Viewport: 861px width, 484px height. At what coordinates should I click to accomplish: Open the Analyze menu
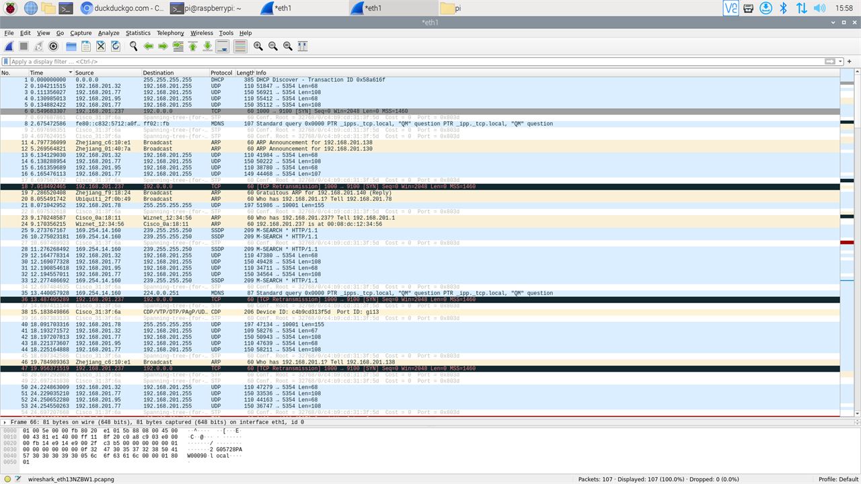(108, 33)
